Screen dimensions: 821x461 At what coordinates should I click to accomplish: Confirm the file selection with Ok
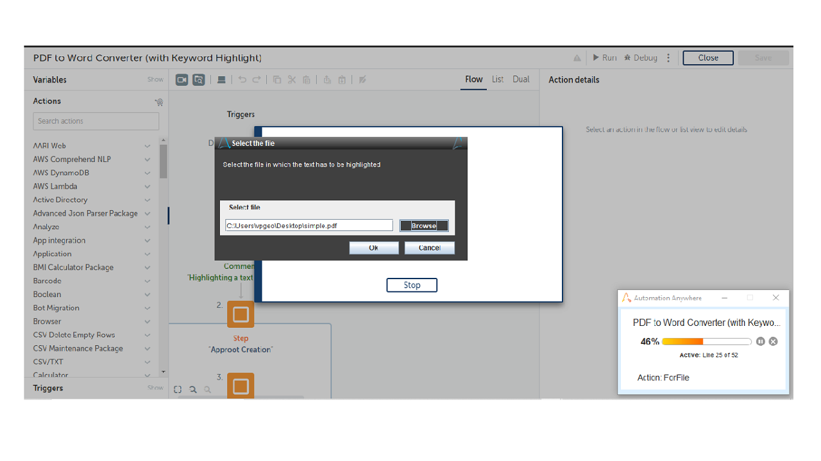tap(374, 248)
